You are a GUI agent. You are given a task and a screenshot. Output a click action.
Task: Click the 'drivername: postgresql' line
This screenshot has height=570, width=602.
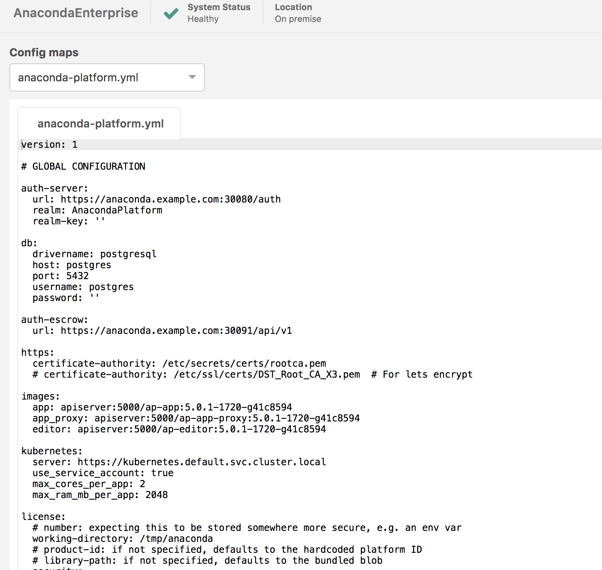pos(95,254)
